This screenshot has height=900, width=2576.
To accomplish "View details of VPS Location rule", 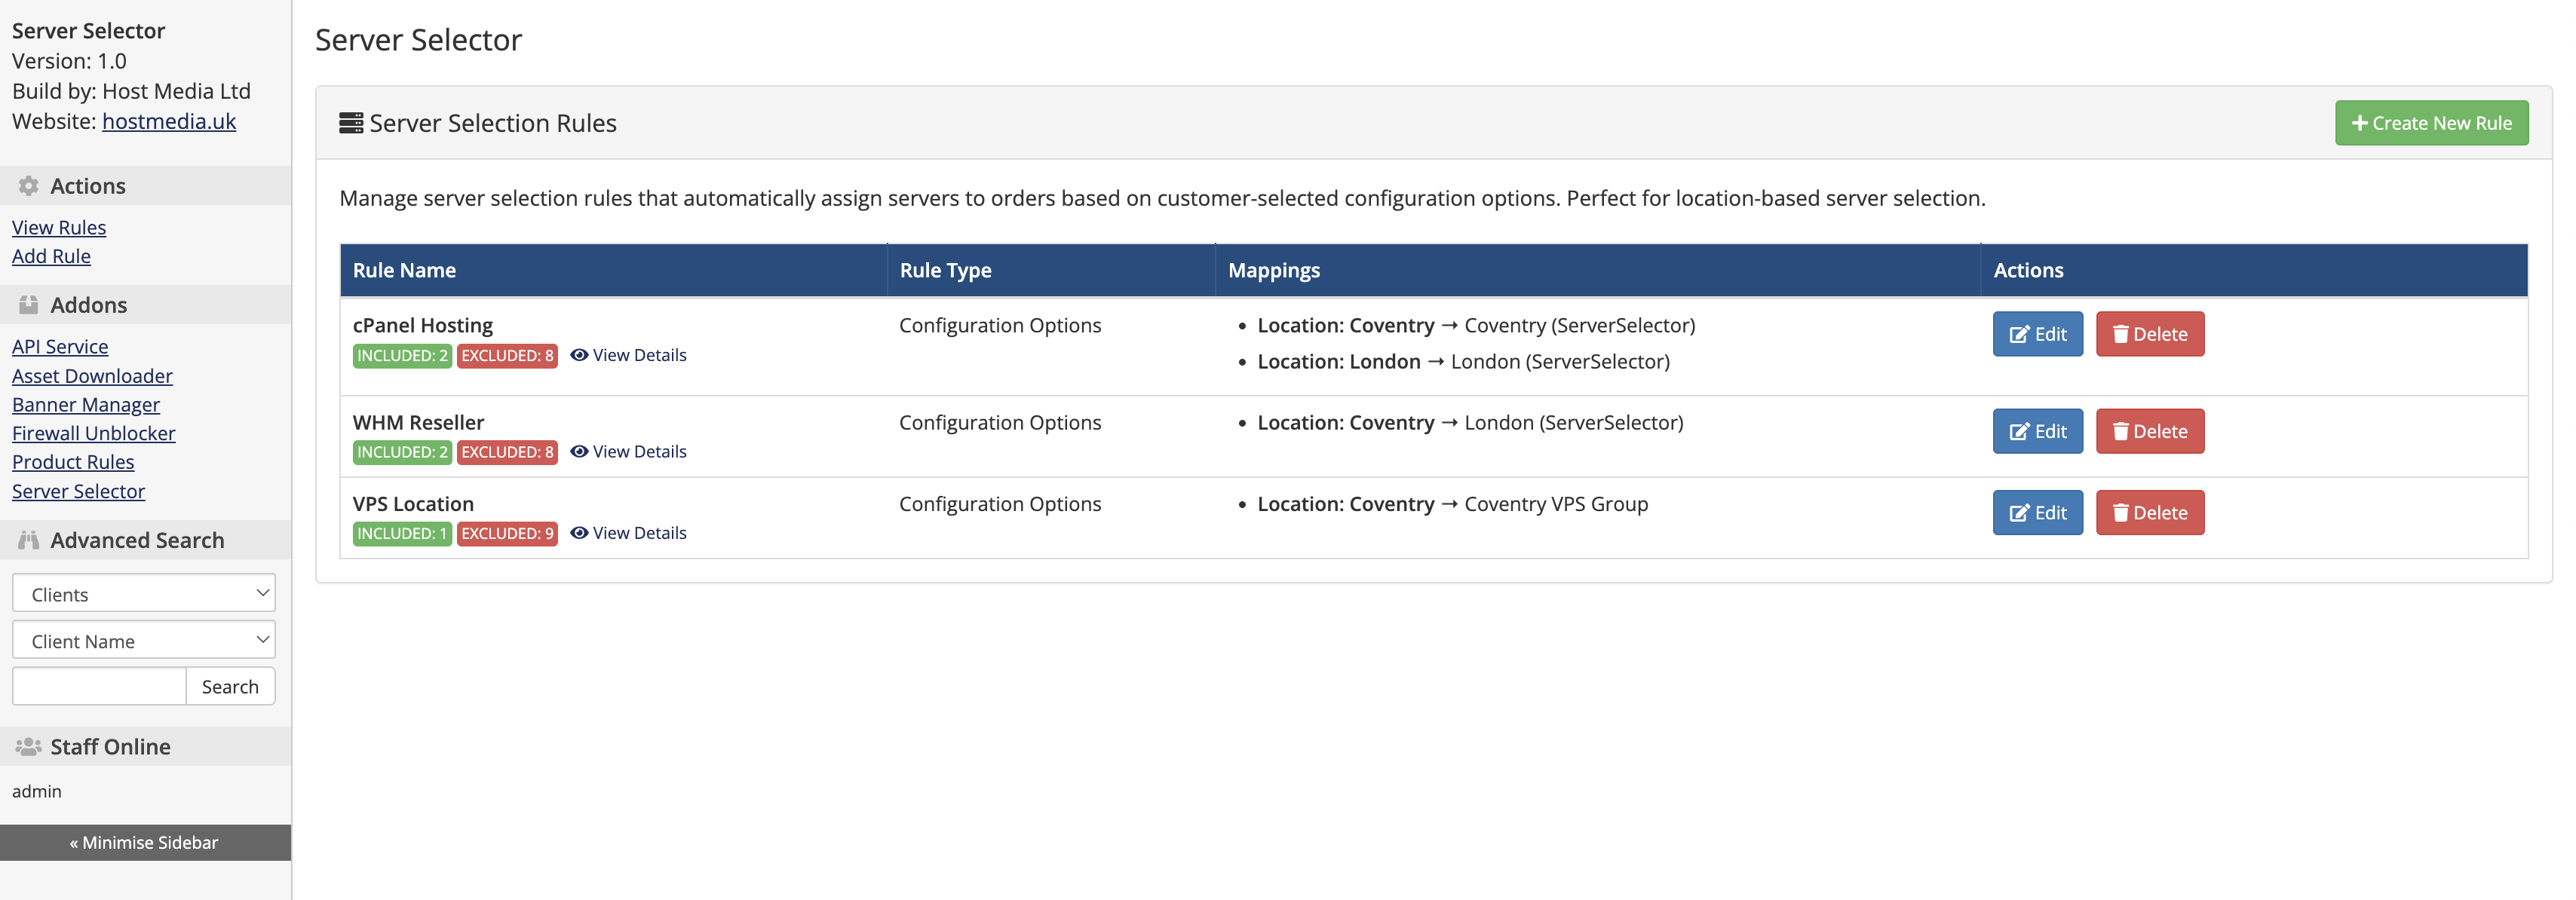I will pyautogui.click(x=628, y=533).
